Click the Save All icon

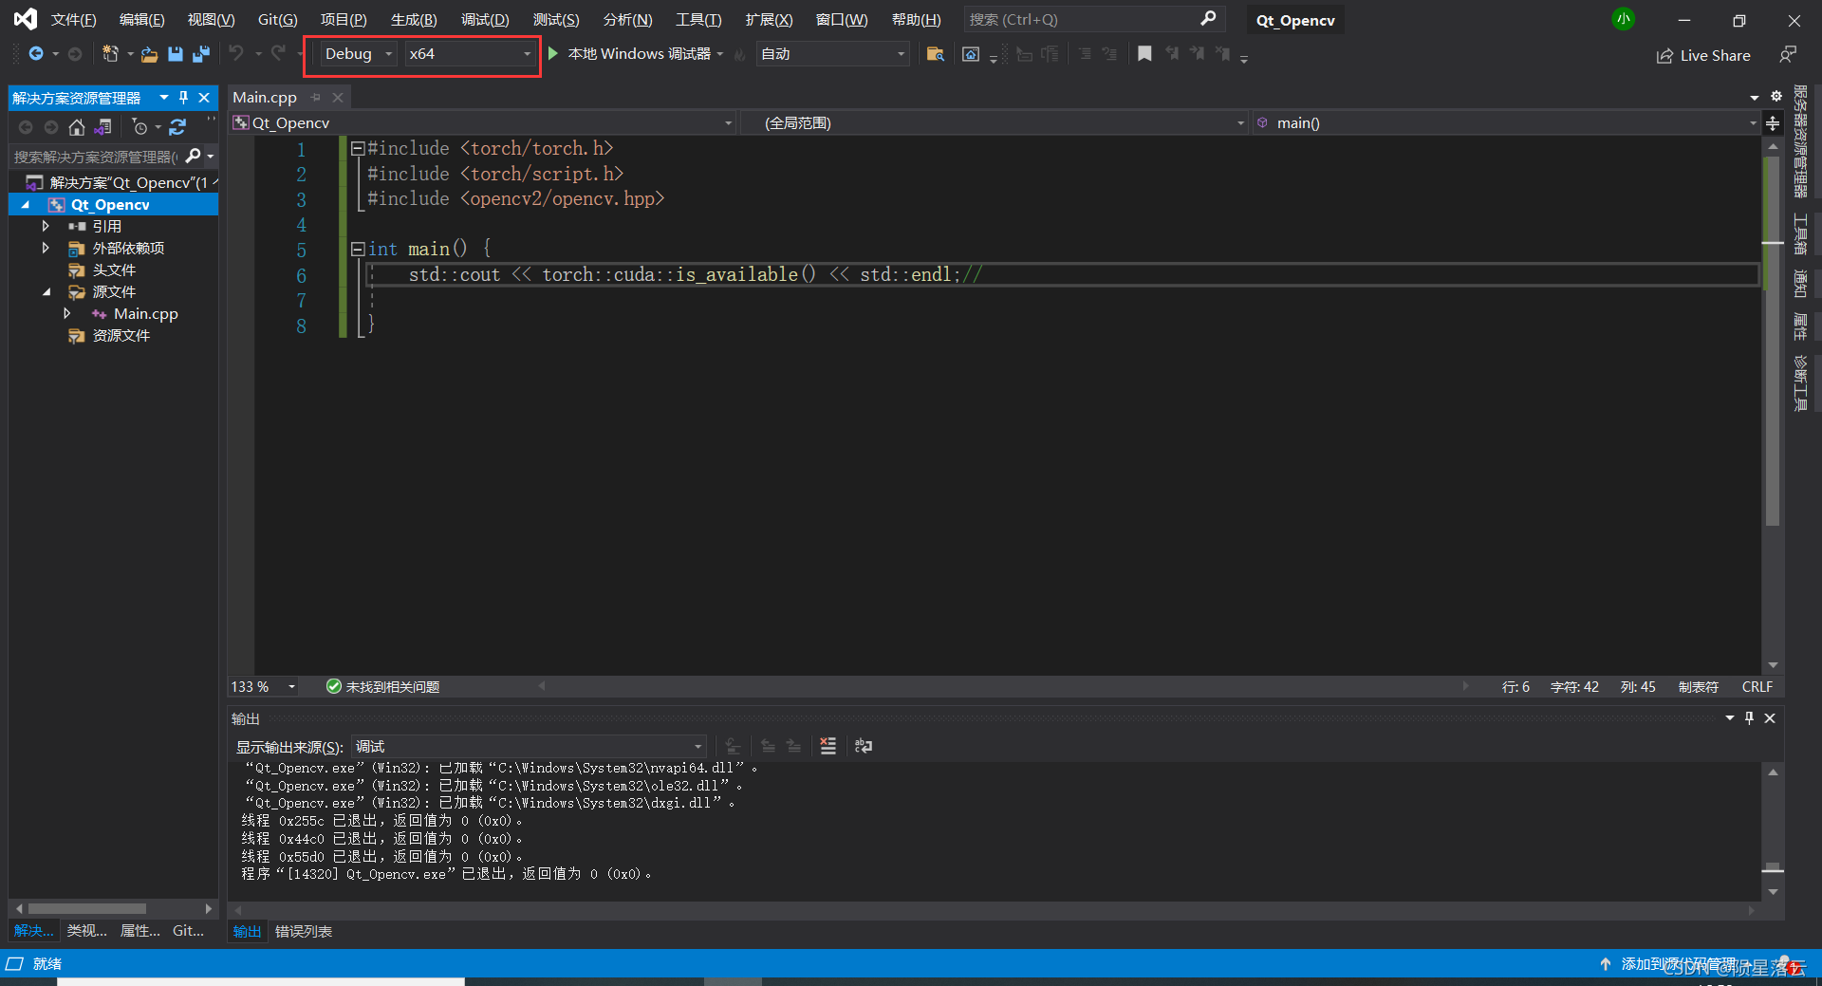click(200, 54)
